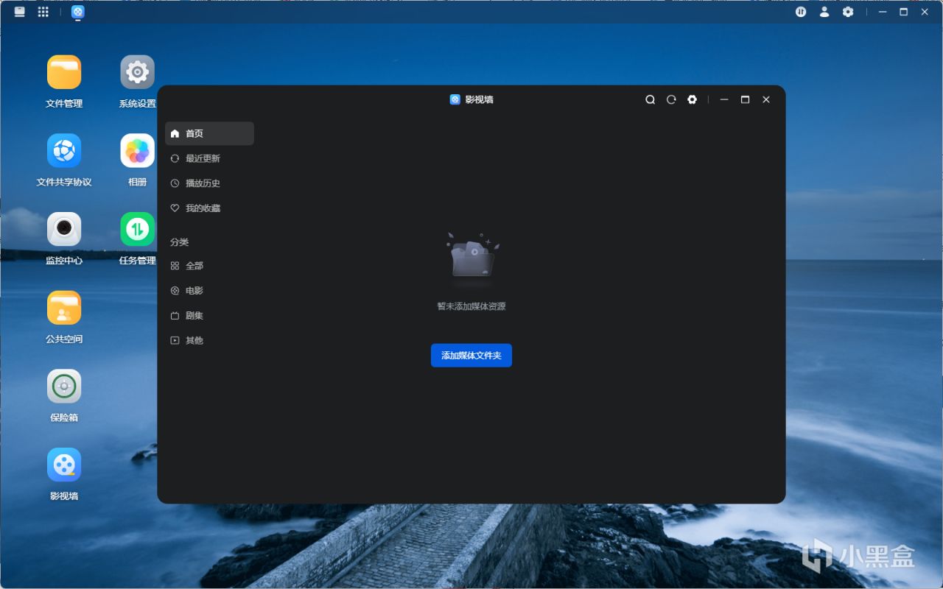Refresh the 影视墙 library
The image size is (943, 589).
click(x=671, y=99)
